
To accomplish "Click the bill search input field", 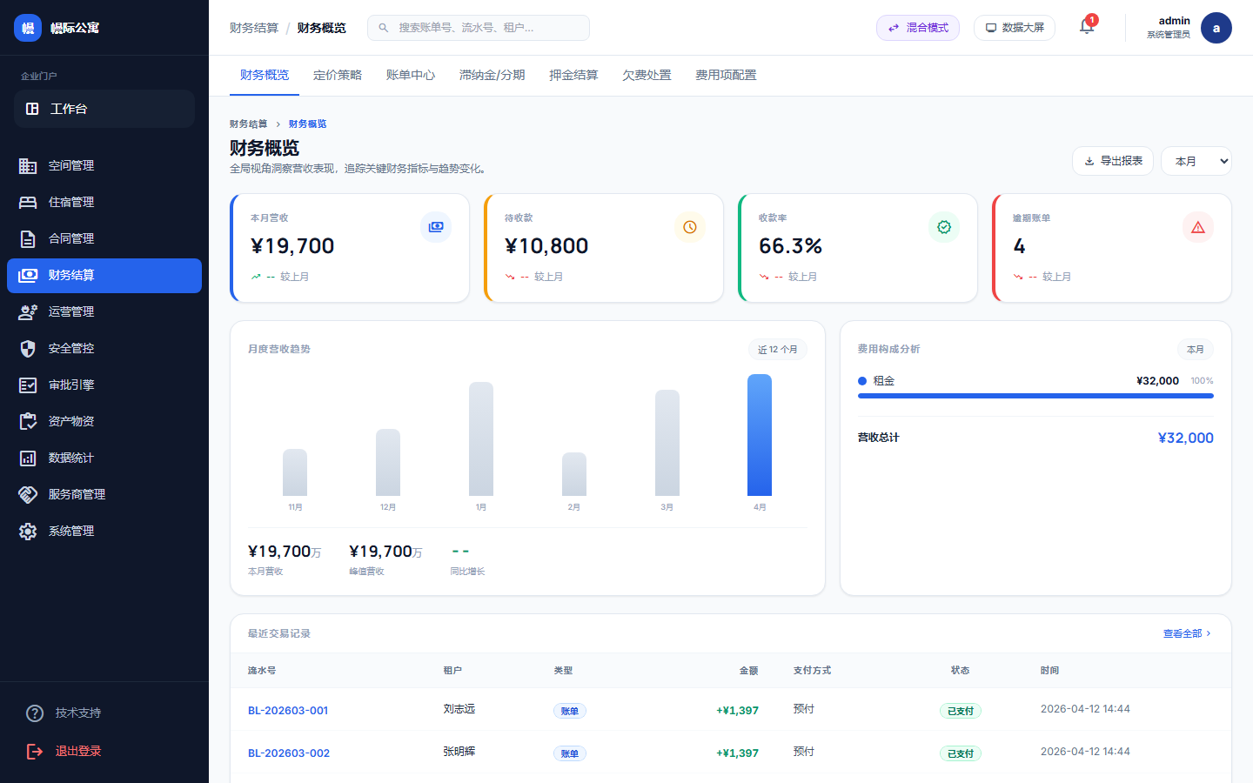I will click(478, 27).
